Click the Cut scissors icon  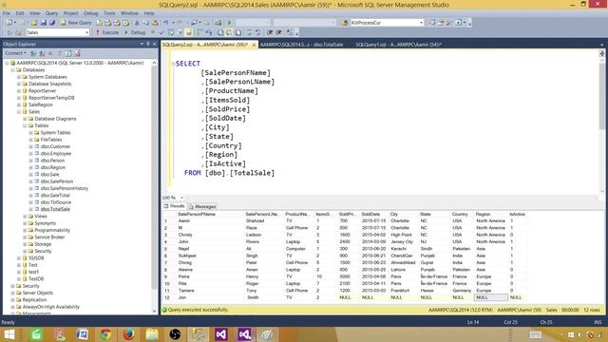pyautogui.click(x=137, y=23)
